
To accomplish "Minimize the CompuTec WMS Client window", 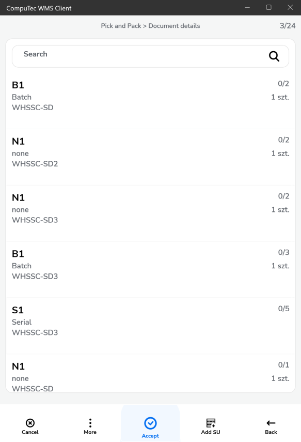I will [247, 8].
